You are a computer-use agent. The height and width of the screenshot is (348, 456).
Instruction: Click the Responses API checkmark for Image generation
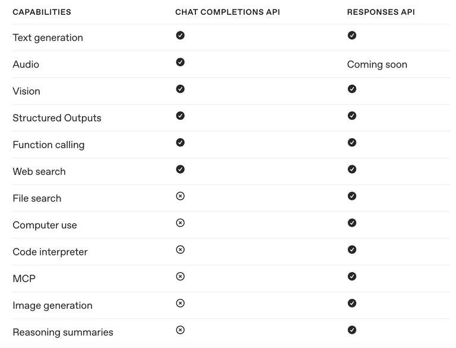[352, 303]
